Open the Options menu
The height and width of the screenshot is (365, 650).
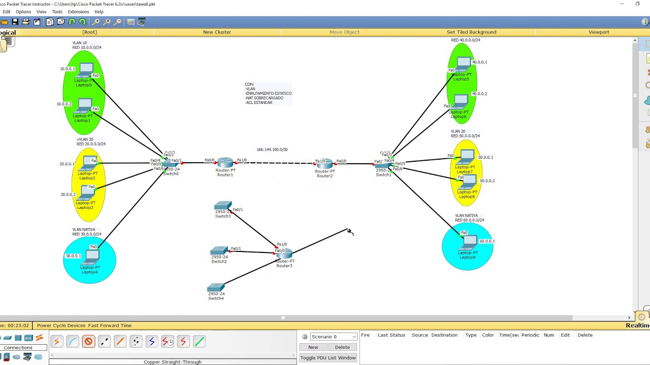pos(23,12)
